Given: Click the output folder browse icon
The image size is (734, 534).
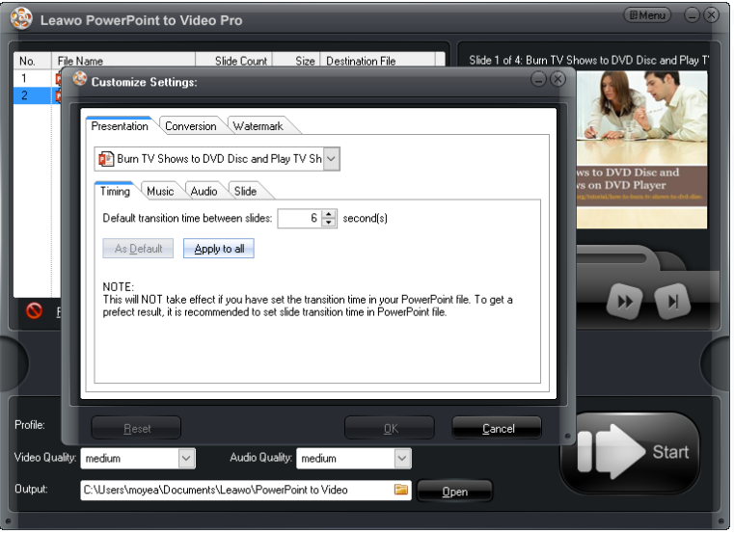Looking at the screenshot, I should pyautogui.click(x=400, y=490).
